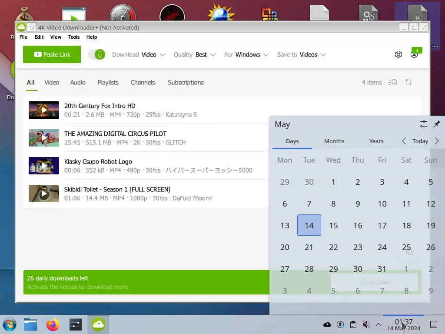Open system settings taskbar icon

click(76, 324)
